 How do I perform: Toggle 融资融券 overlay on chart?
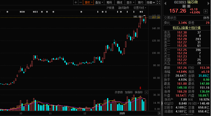click(x=124, y=8)
